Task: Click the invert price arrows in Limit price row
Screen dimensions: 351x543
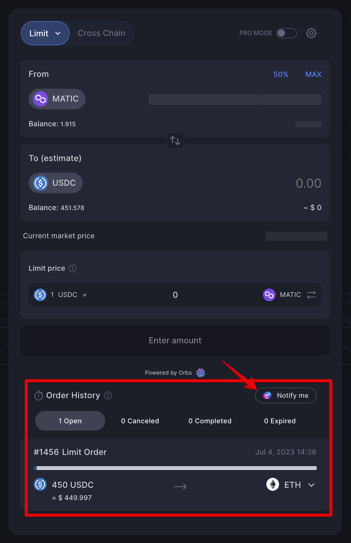Action: click(x=312, y=295)
